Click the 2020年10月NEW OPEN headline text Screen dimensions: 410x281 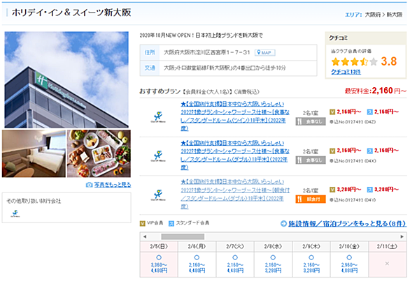[202, 35]
